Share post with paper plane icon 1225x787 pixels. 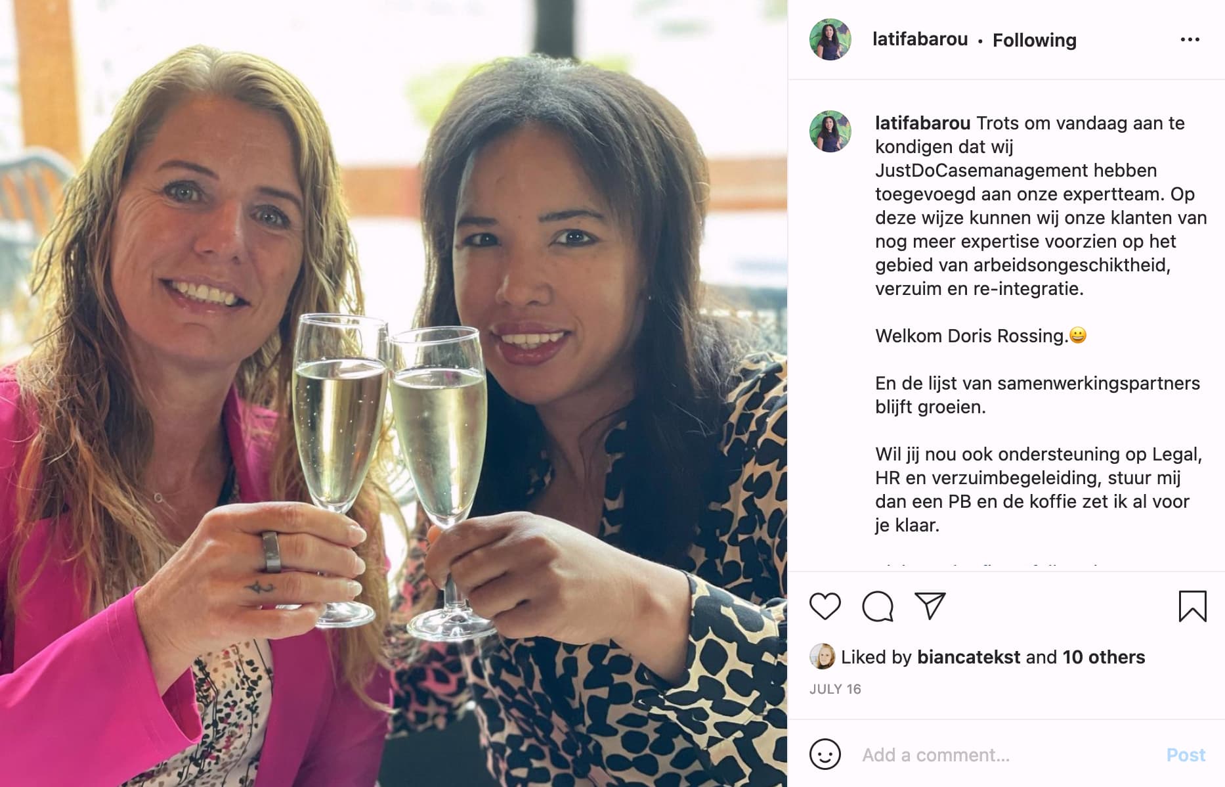pos(930,606)
